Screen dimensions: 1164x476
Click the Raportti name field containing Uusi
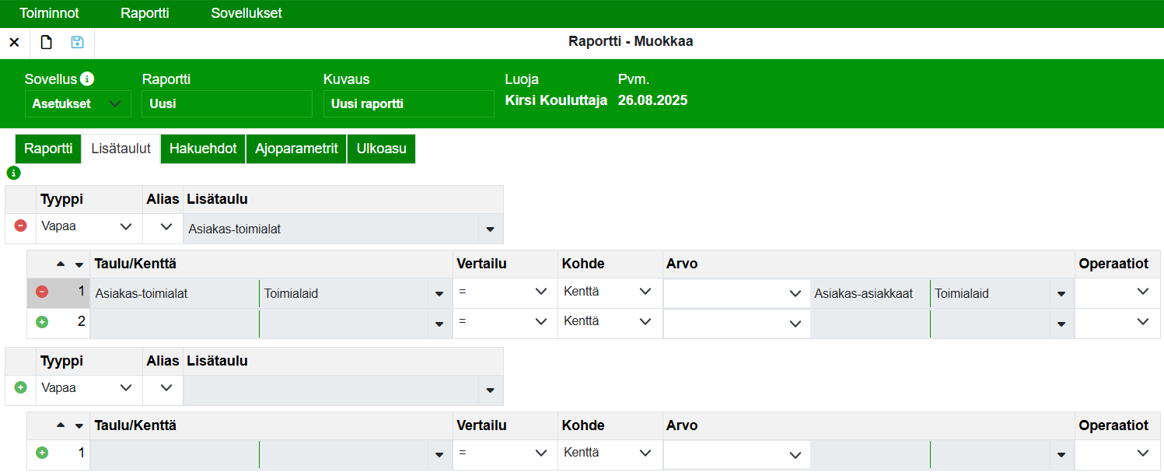tap(226, 104)
